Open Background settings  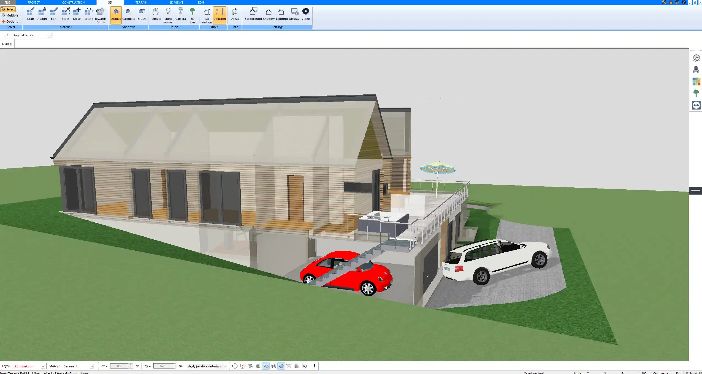[x=253, y=14]
